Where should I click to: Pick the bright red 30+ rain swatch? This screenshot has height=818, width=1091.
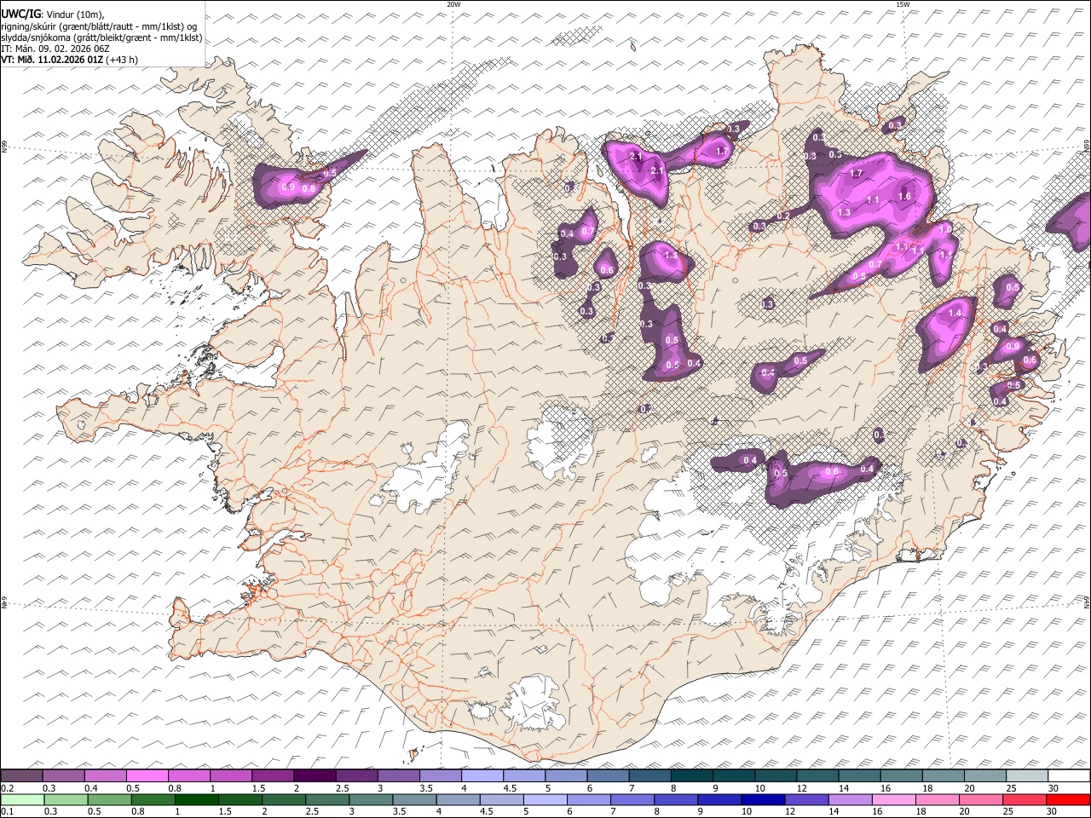tap(1069, 799)
